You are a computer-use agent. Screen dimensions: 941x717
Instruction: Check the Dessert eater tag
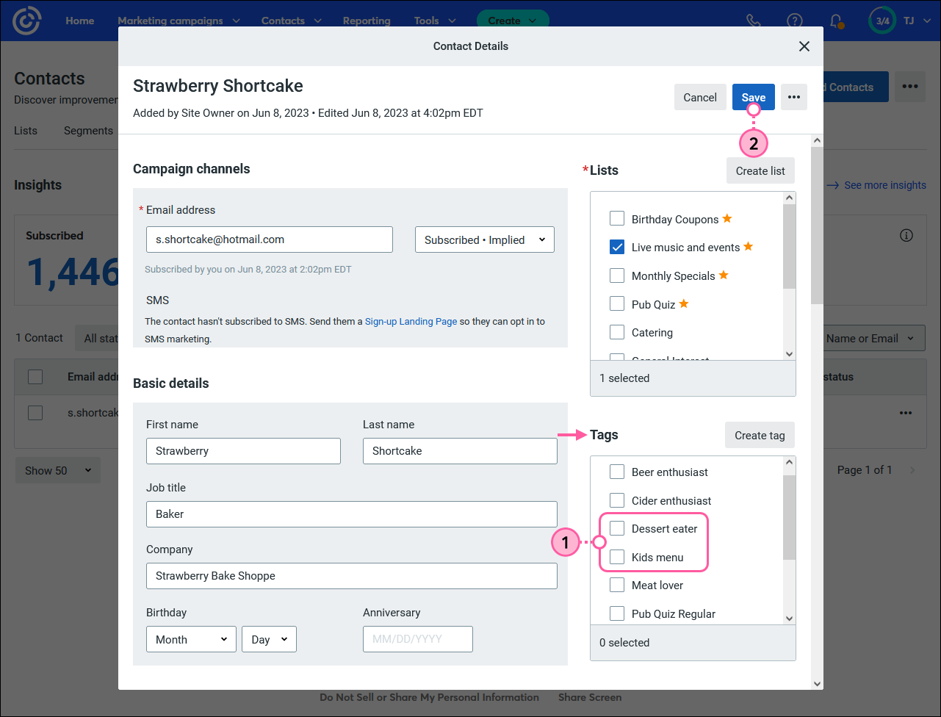[616, 528]
